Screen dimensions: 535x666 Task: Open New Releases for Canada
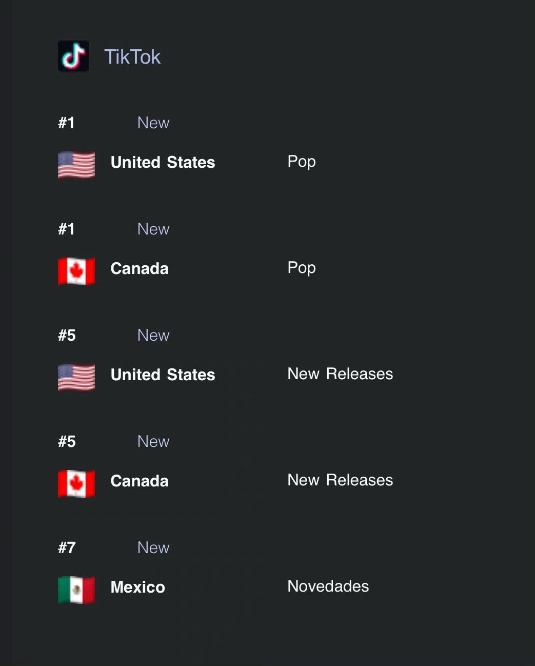click(340, 480)
